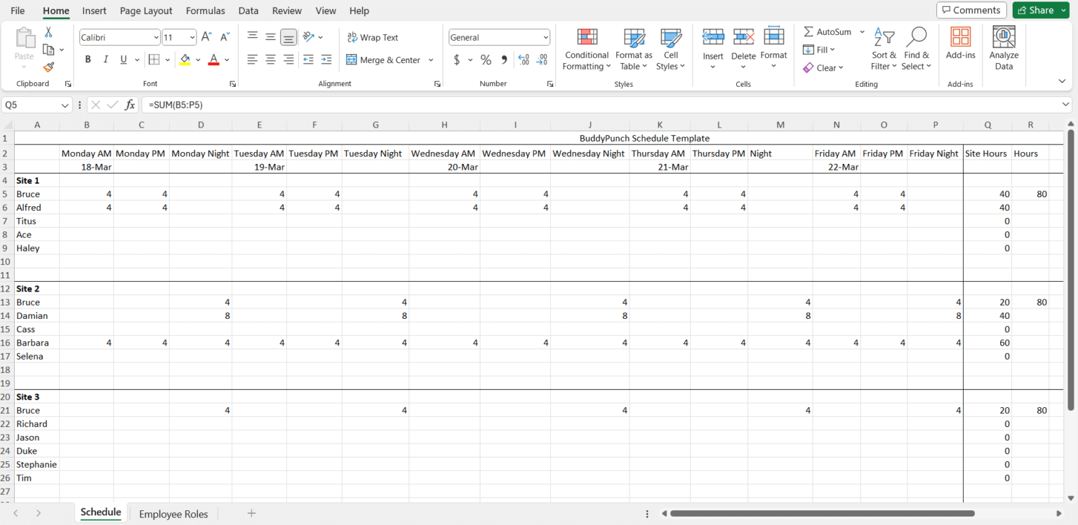This screenshot has height=525, width=1078.
Task: Enable center alignment for the cell
Action: (270, 60)
